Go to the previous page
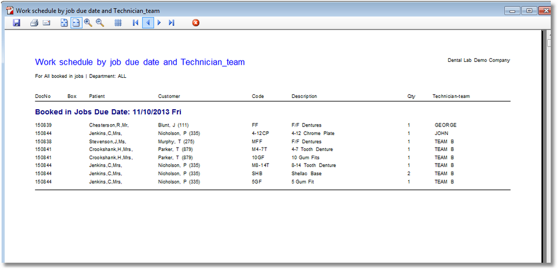 tap(148, 23)
